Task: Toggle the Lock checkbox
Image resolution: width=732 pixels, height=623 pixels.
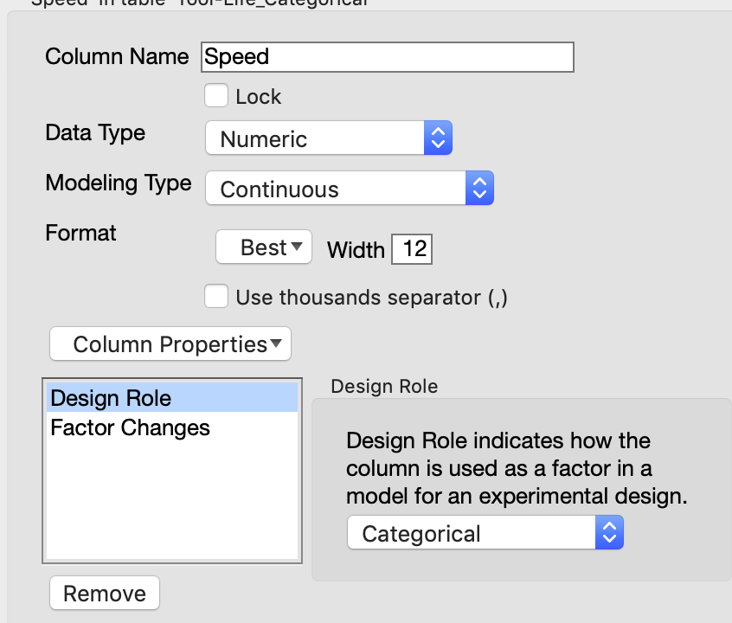Action: [x=216, y=95]
